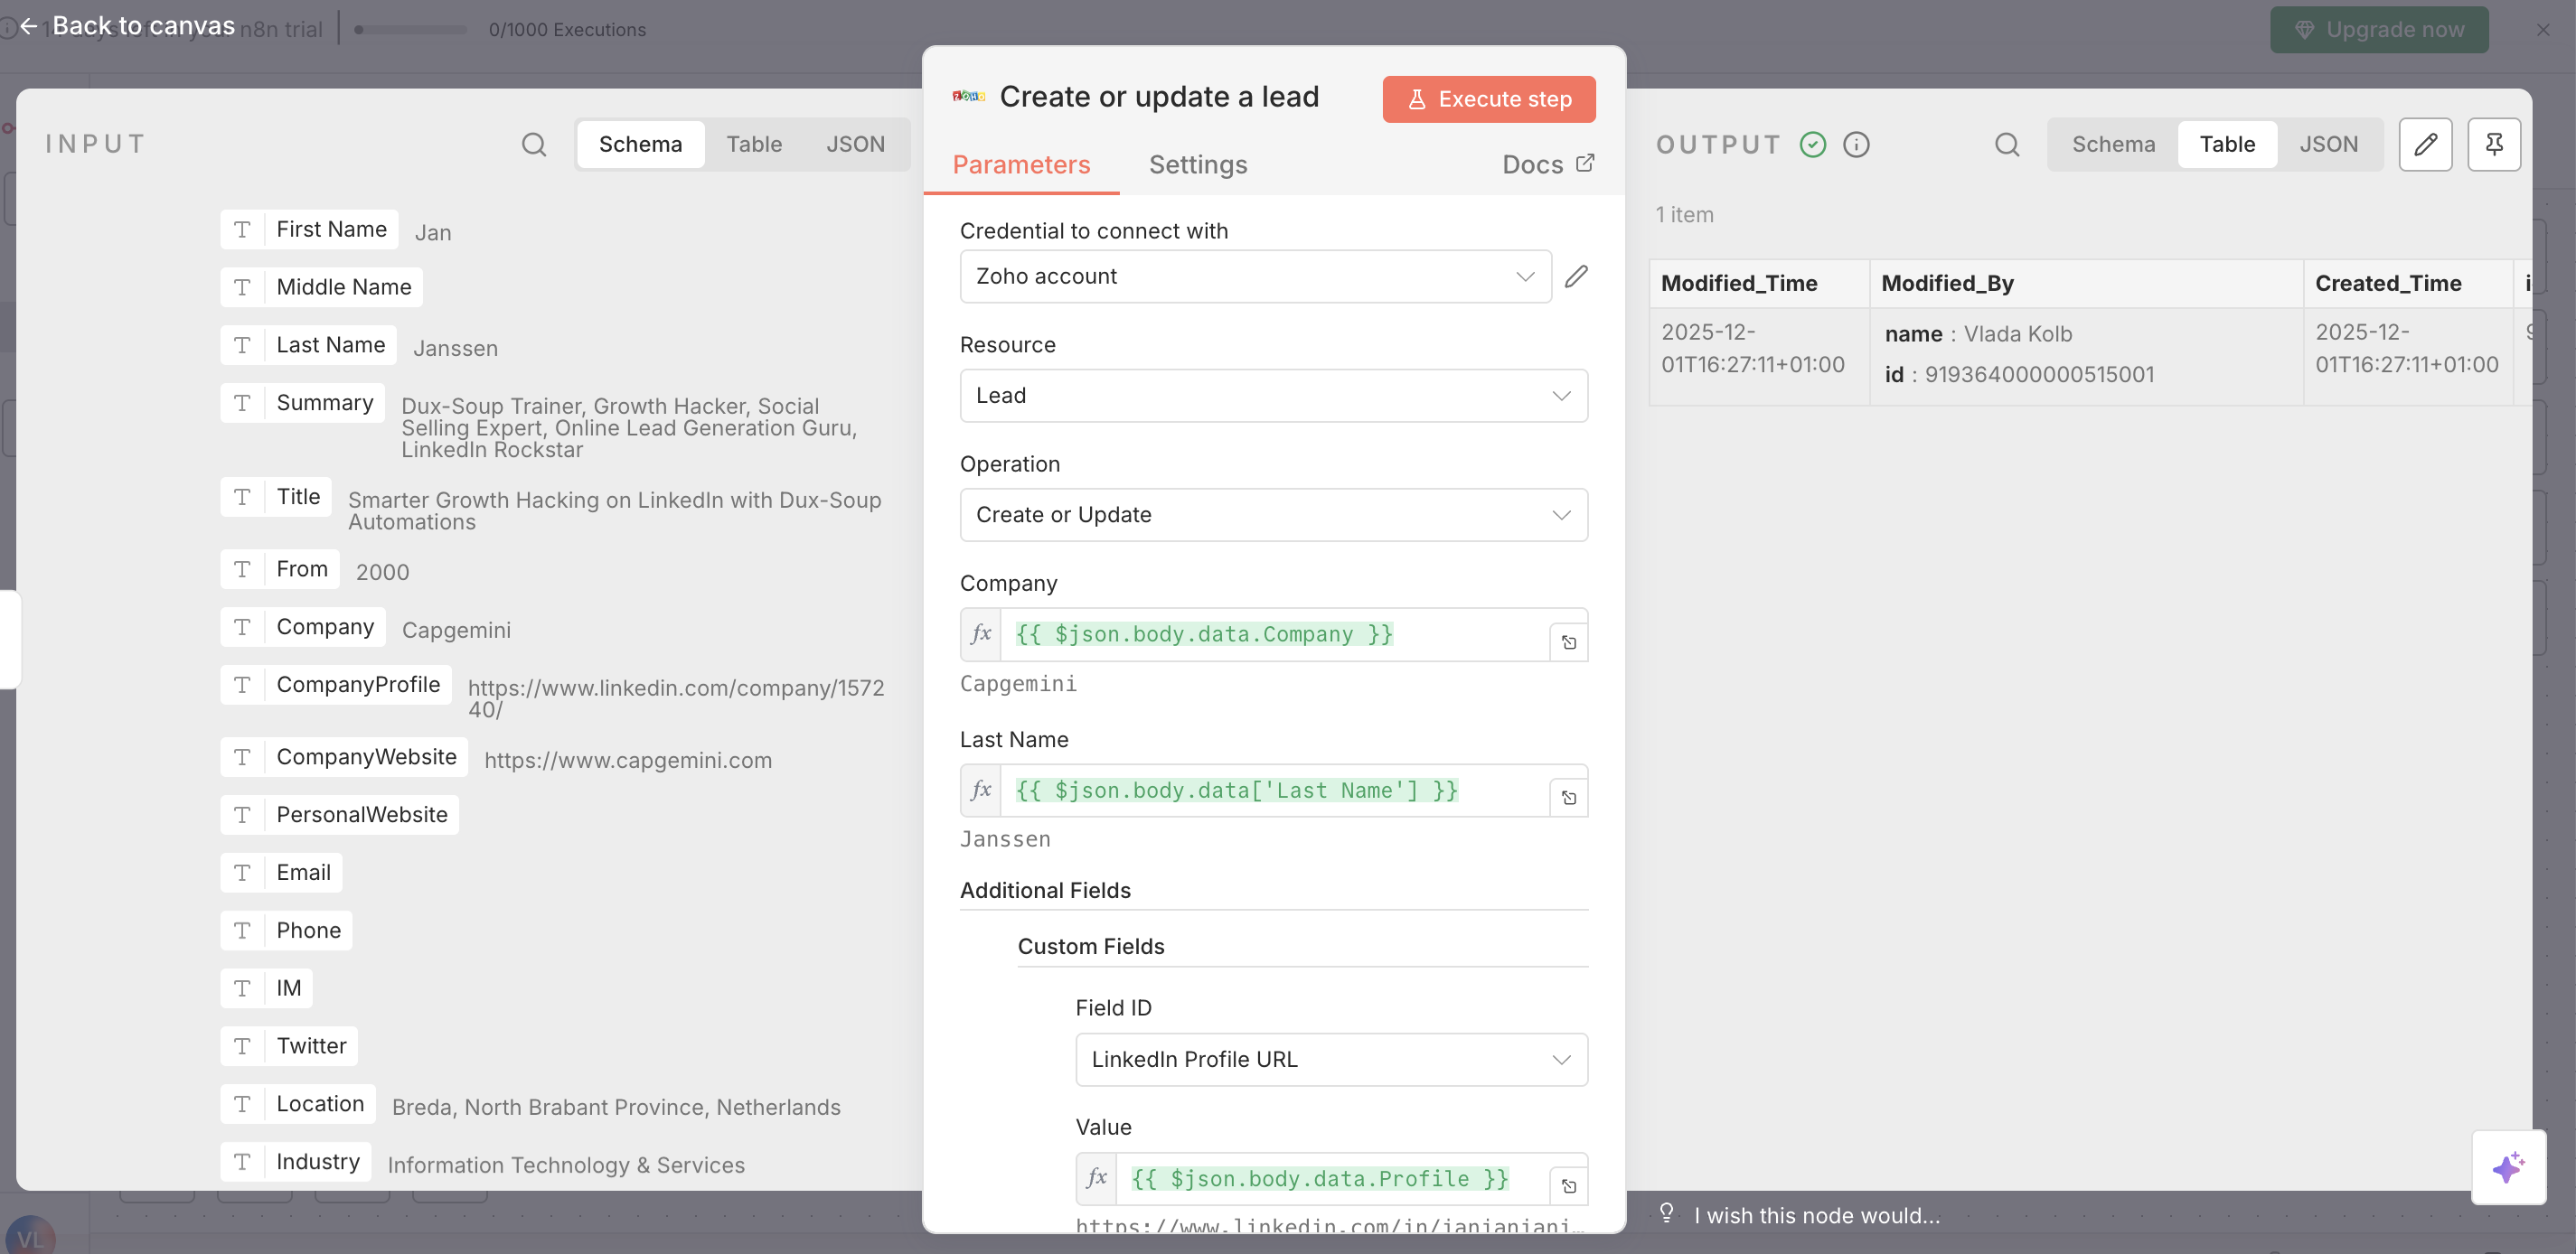Edit the Zoho account credential
Screen dimensions: 2576x1254
[x=1576, y=276]
